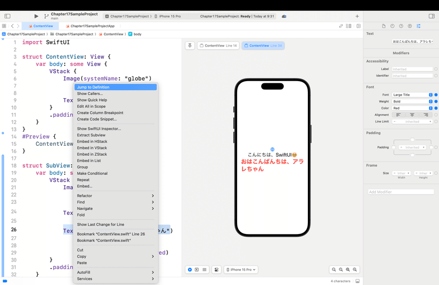Expand the Copy submenu
Image resolution: width=439 pixels, height=285 pixels.
pyautogui.click(x=115, y=256)
